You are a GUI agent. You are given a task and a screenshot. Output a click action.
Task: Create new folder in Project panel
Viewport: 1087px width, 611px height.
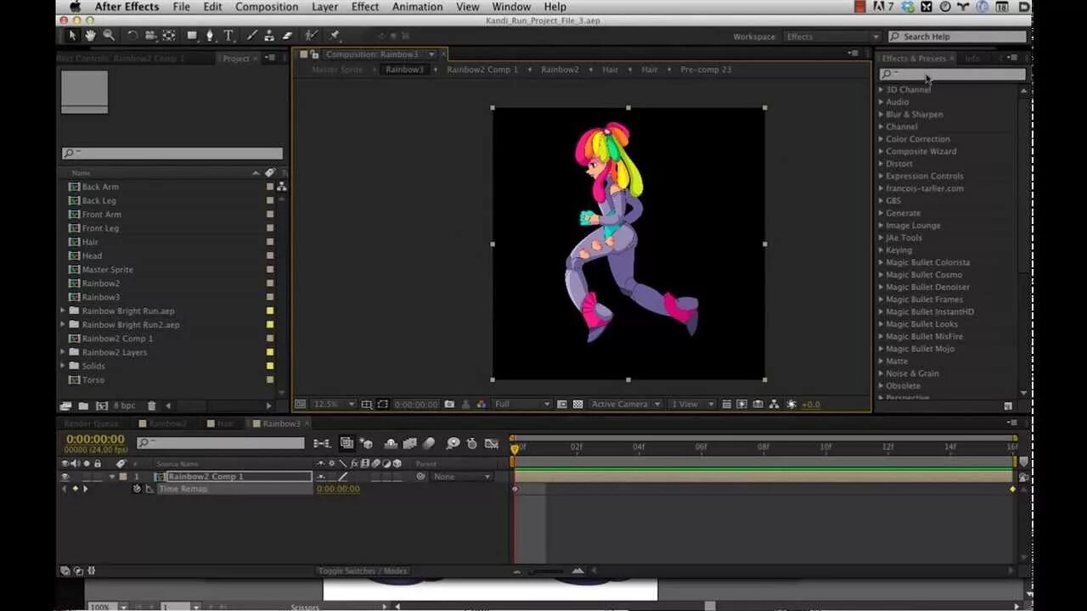point(83,406)
